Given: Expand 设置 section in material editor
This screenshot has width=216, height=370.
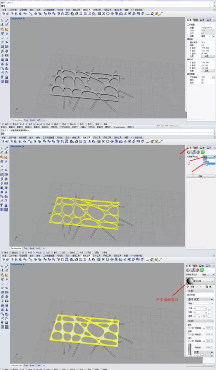Looking at the screenshot, I should tap(212, 352).
